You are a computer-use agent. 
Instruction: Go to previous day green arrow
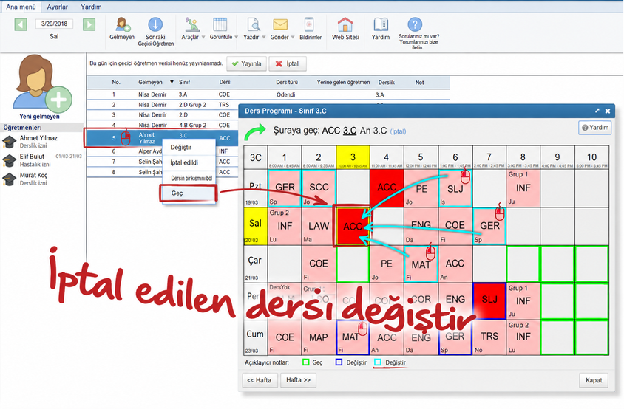(x=21, y=24)
